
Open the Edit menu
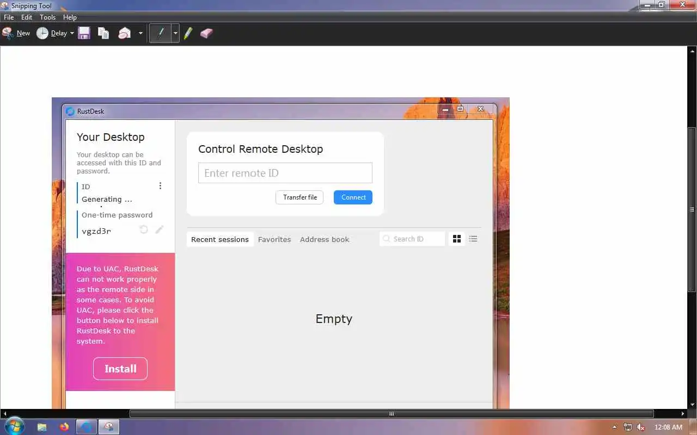click(27, 17)
